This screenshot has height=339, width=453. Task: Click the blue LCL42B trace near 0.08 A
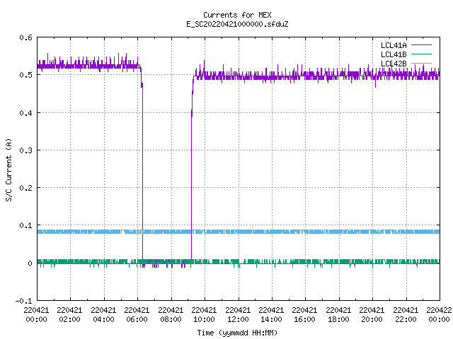[x=239, y=232]
